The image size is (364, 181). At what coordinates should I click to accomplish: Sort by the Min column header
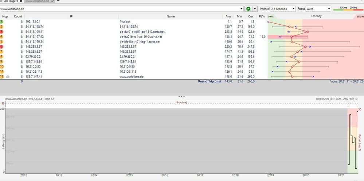coord(239,16)
